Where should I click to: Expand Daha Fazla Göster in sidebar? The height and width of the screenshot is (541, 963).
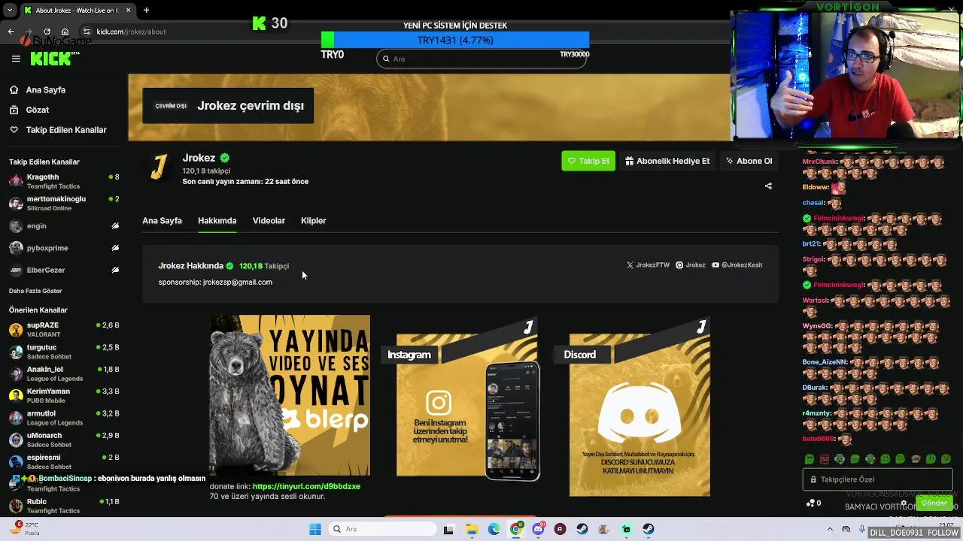point(35,291)
